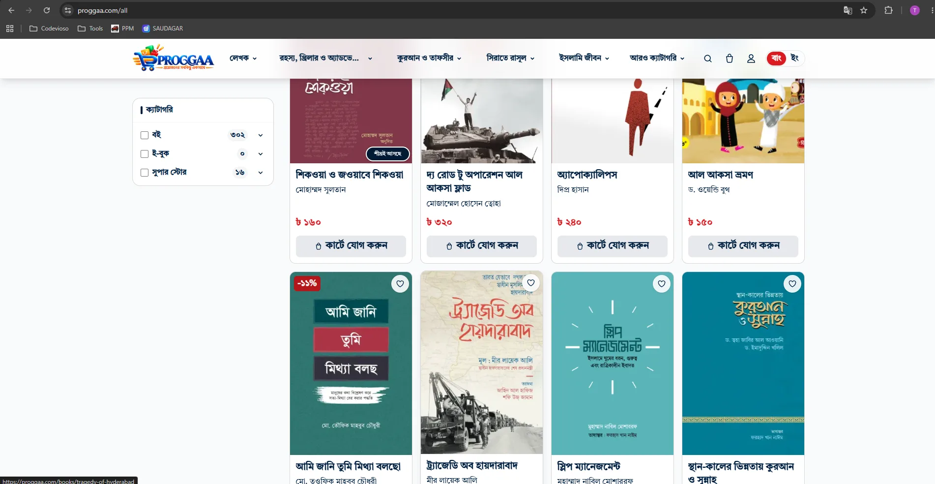935x484 pixels.
Task: Open the 'কুরআন ও তাফসীর' dropdown
Action: [429, 58]
